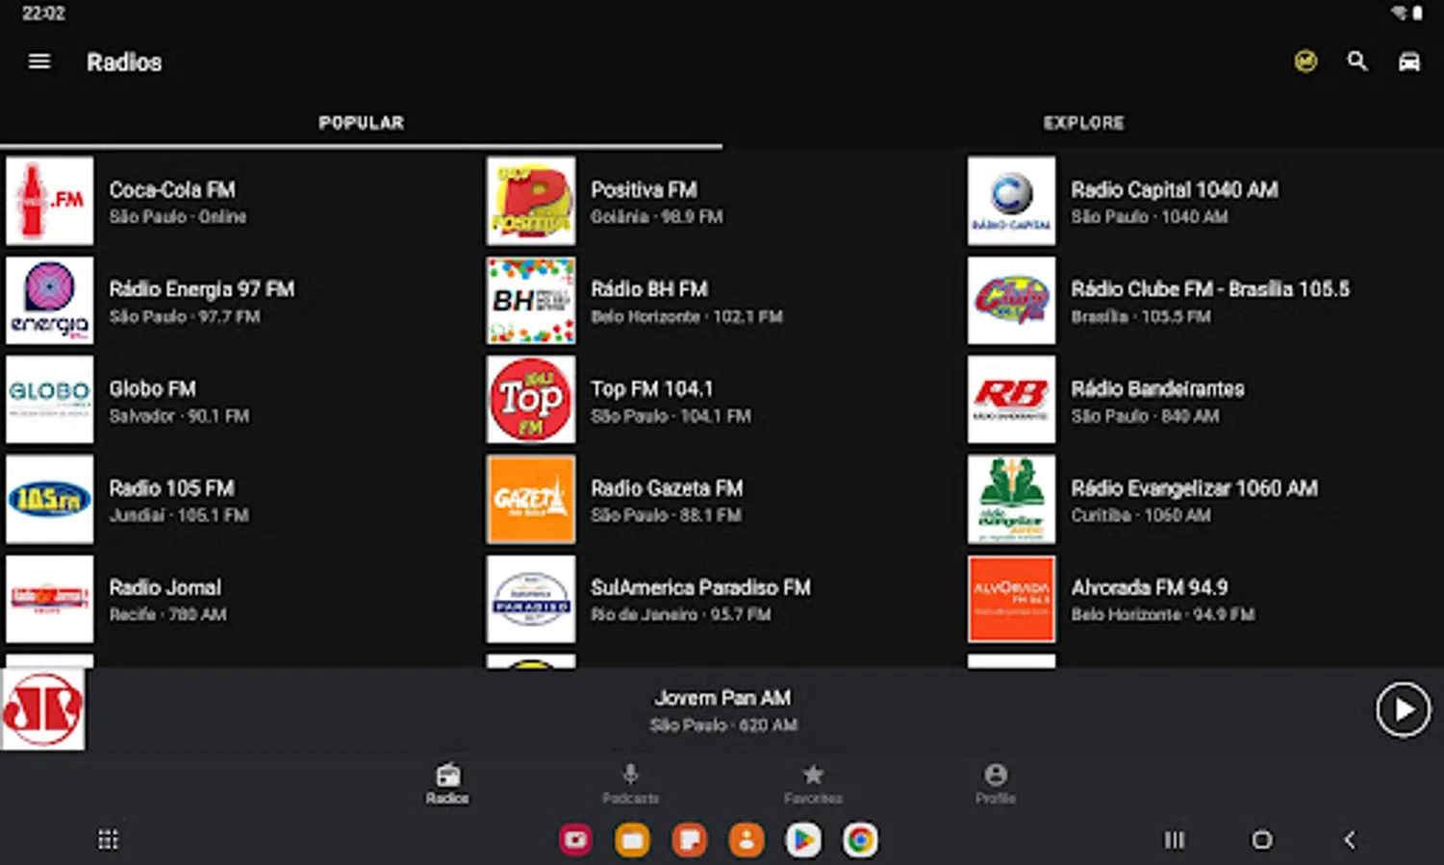Screen dimensions: 1444x865
Task: Select Rádio Evangelizar 1060 AM station name
Action: [1195, 488]
